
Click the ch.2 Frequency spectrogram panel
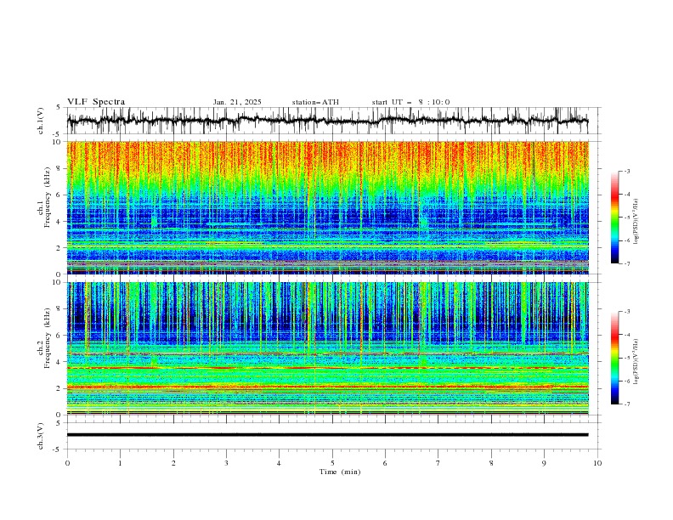[328, 348]
